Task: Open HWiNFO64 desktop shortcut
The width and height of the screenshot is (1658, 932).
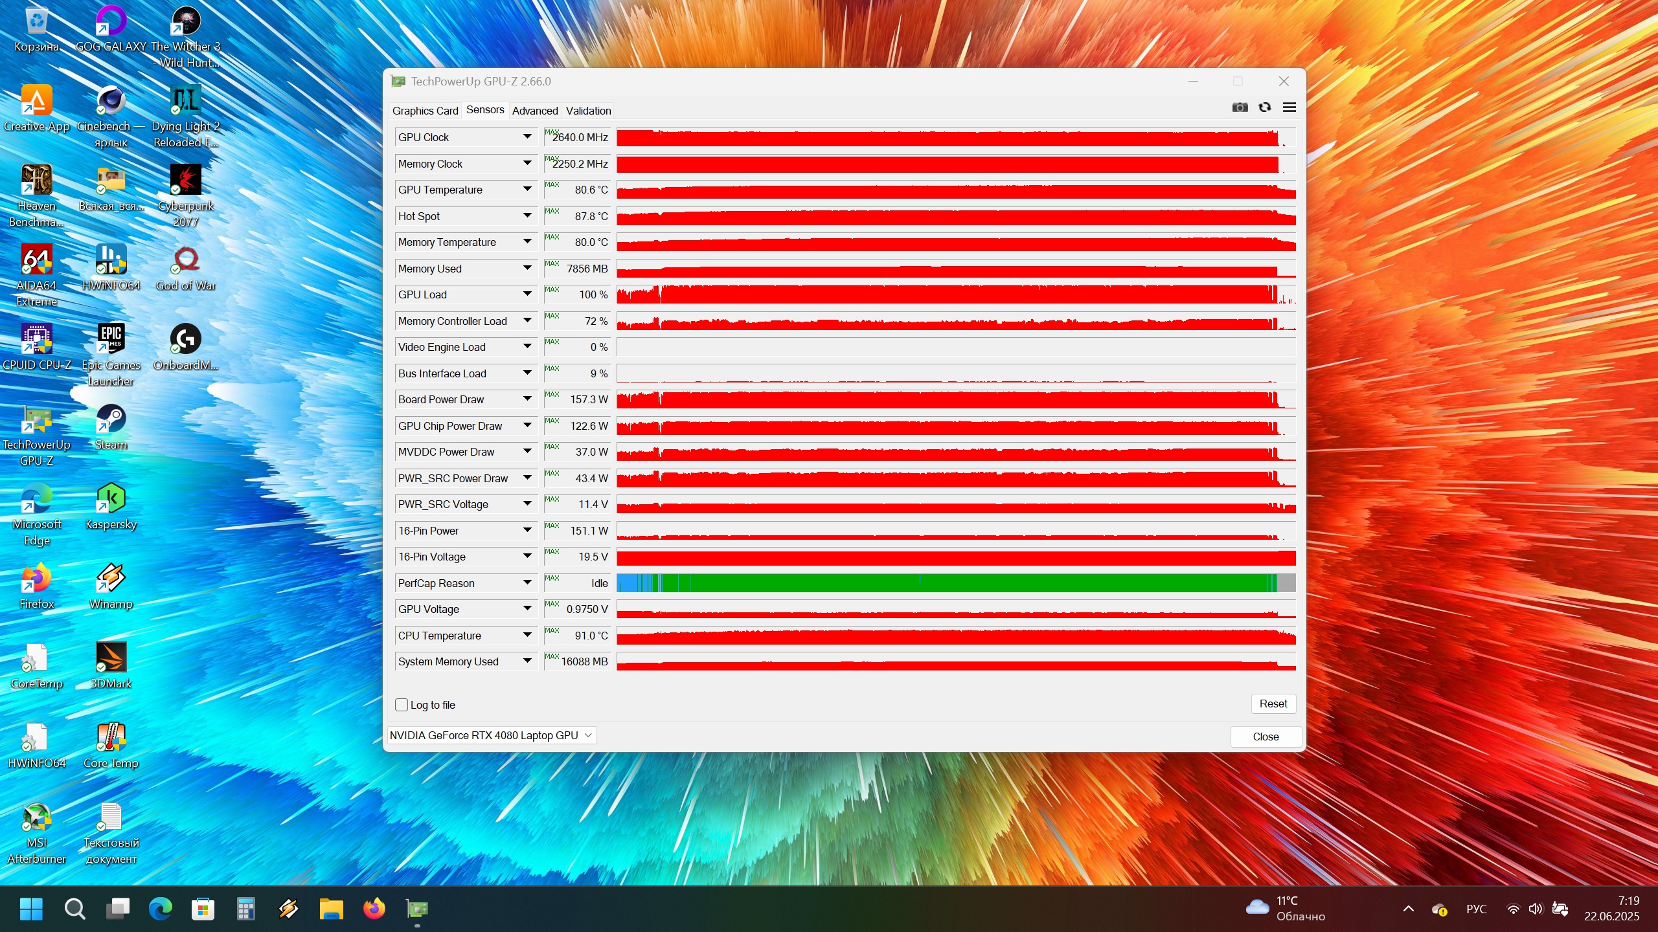Action: click(x=111, y=260)
